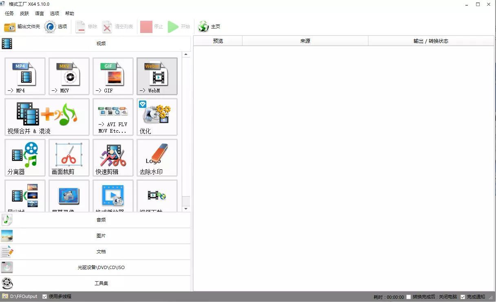Open the 任务 menu

pos(9,13)
